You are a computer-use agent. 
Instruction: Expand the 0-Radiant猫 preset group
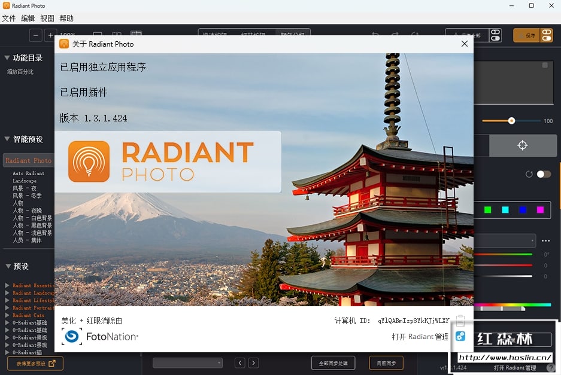point(7,352)
